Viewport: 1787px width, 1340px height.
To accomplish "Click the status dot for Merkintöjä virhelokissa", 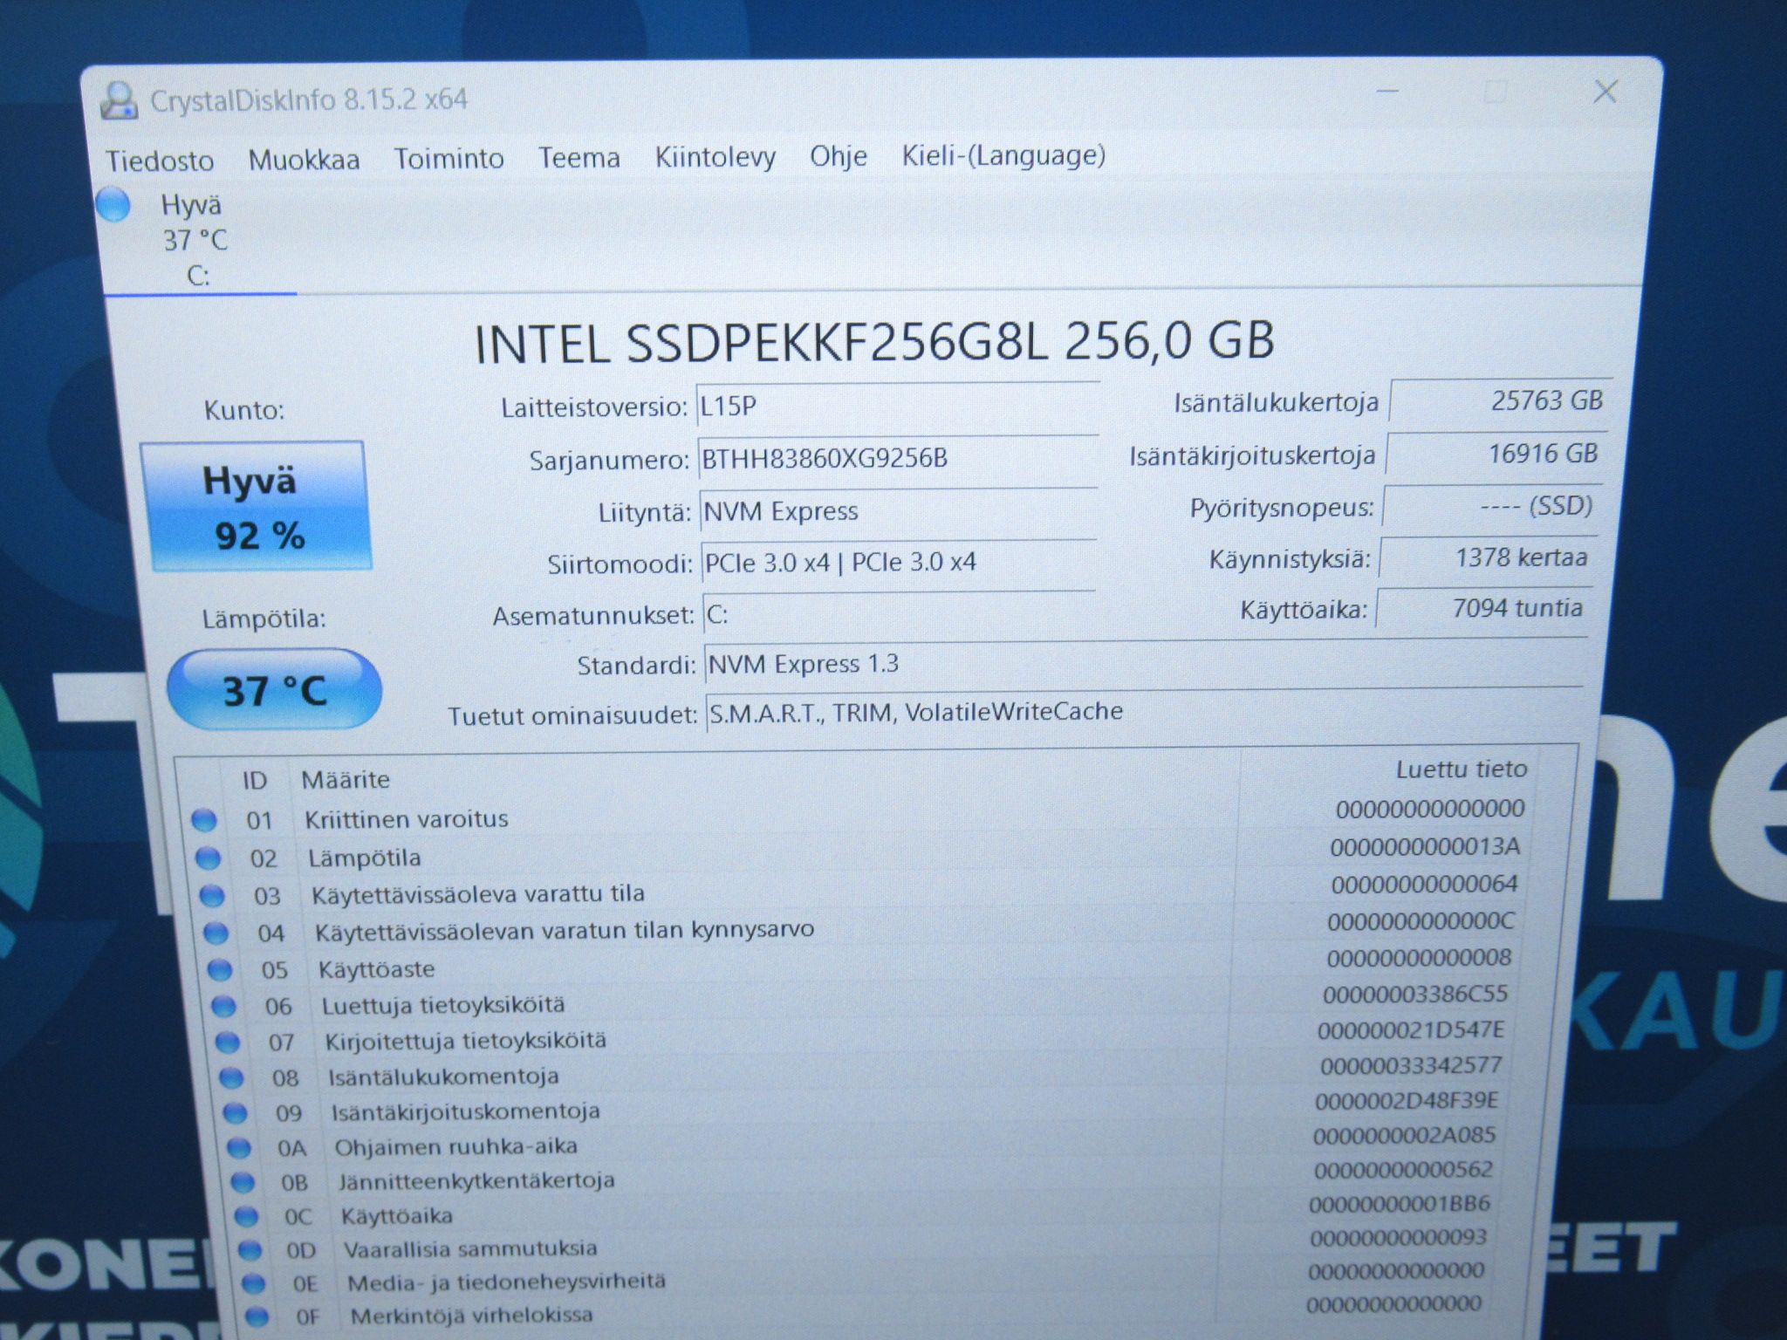I will (257, 1316).
